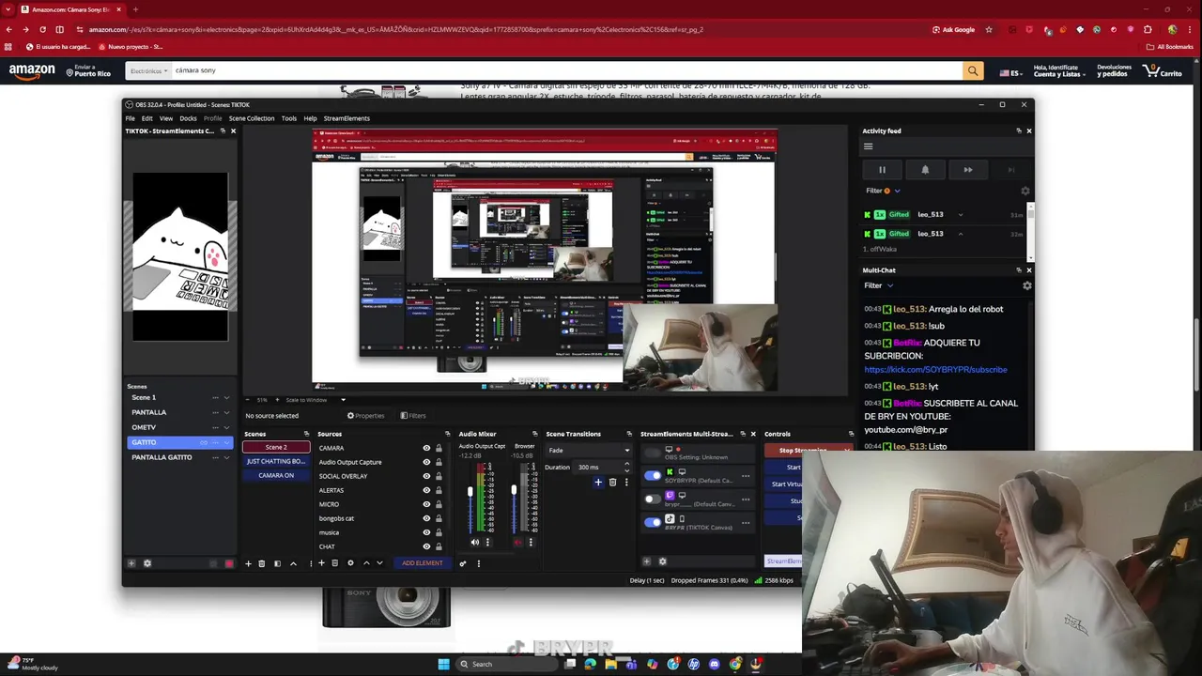Skip forward in Activity feed
This screenshot has height=676, width=1202.
(x=968, y=170)
